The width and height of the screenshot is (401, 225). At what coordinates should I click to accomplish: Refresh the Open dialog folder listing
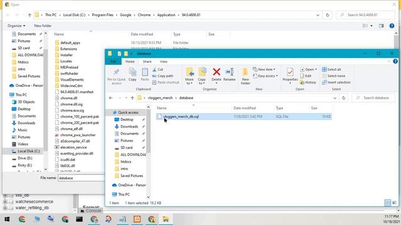click(327, 15)
